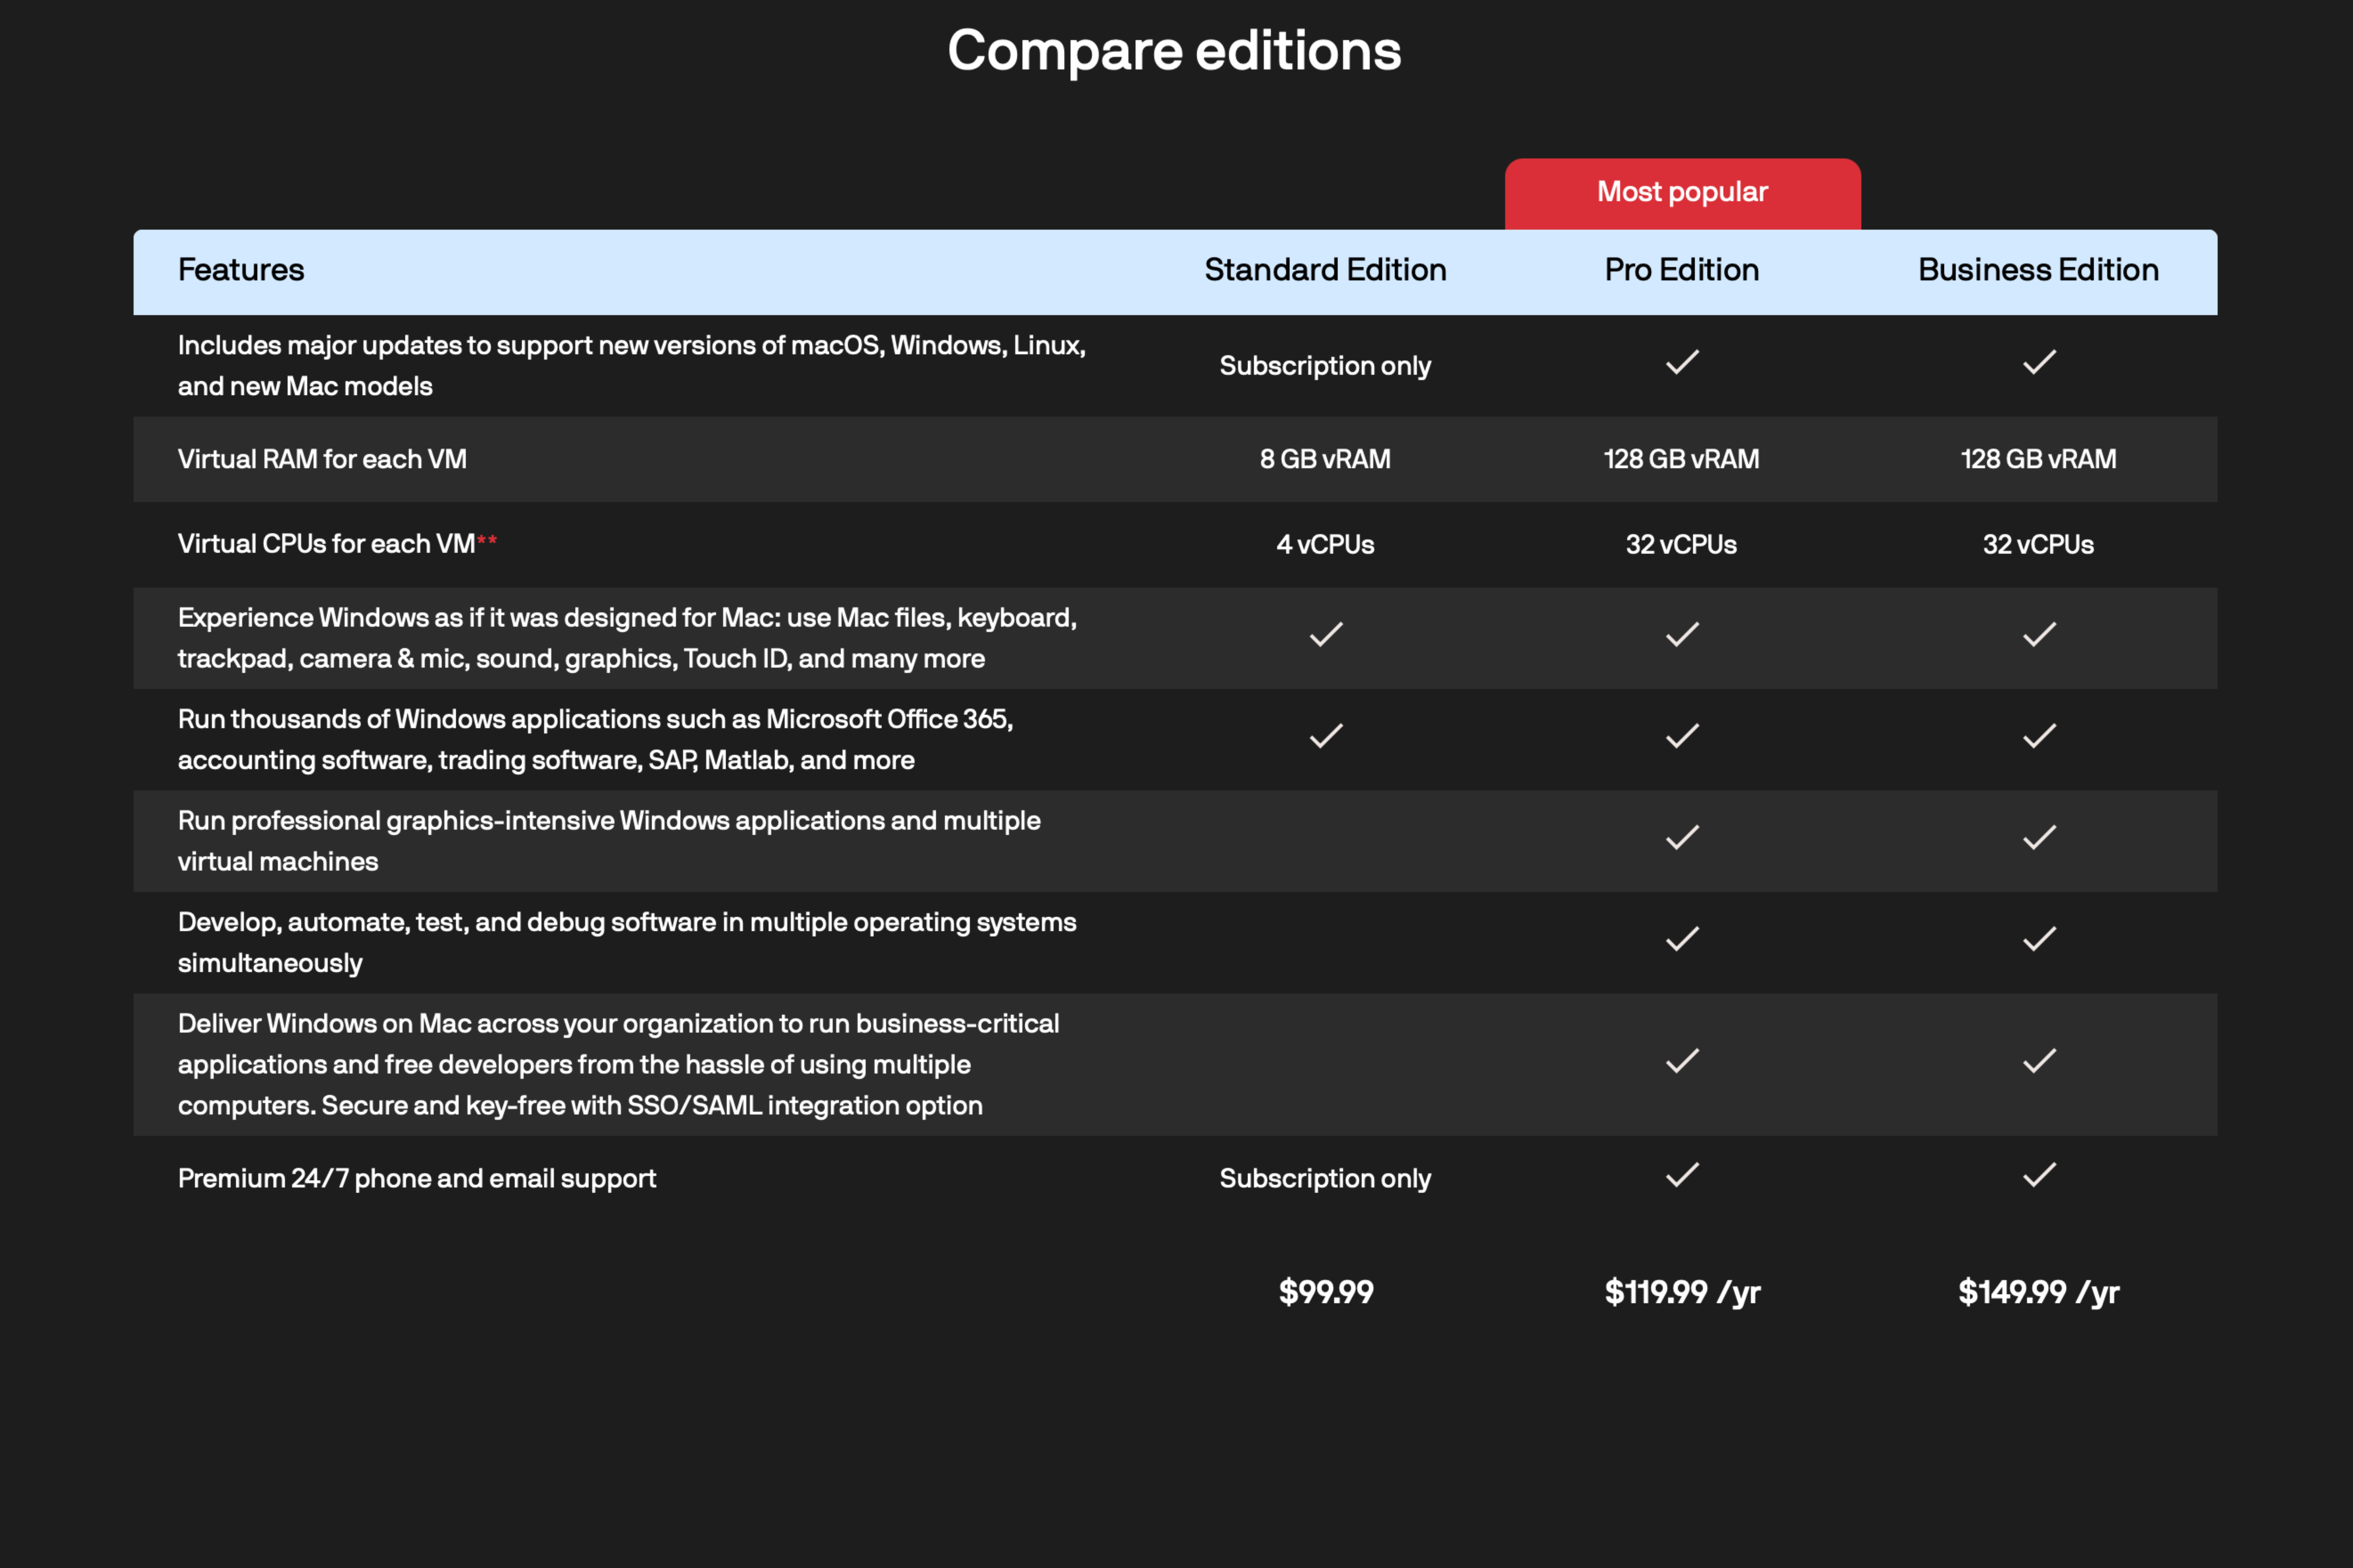Image resolution: width=2353 pixels, height=1568 pixels.
Task: Select the Pro Edition column header
Action: pos(1682,270)
